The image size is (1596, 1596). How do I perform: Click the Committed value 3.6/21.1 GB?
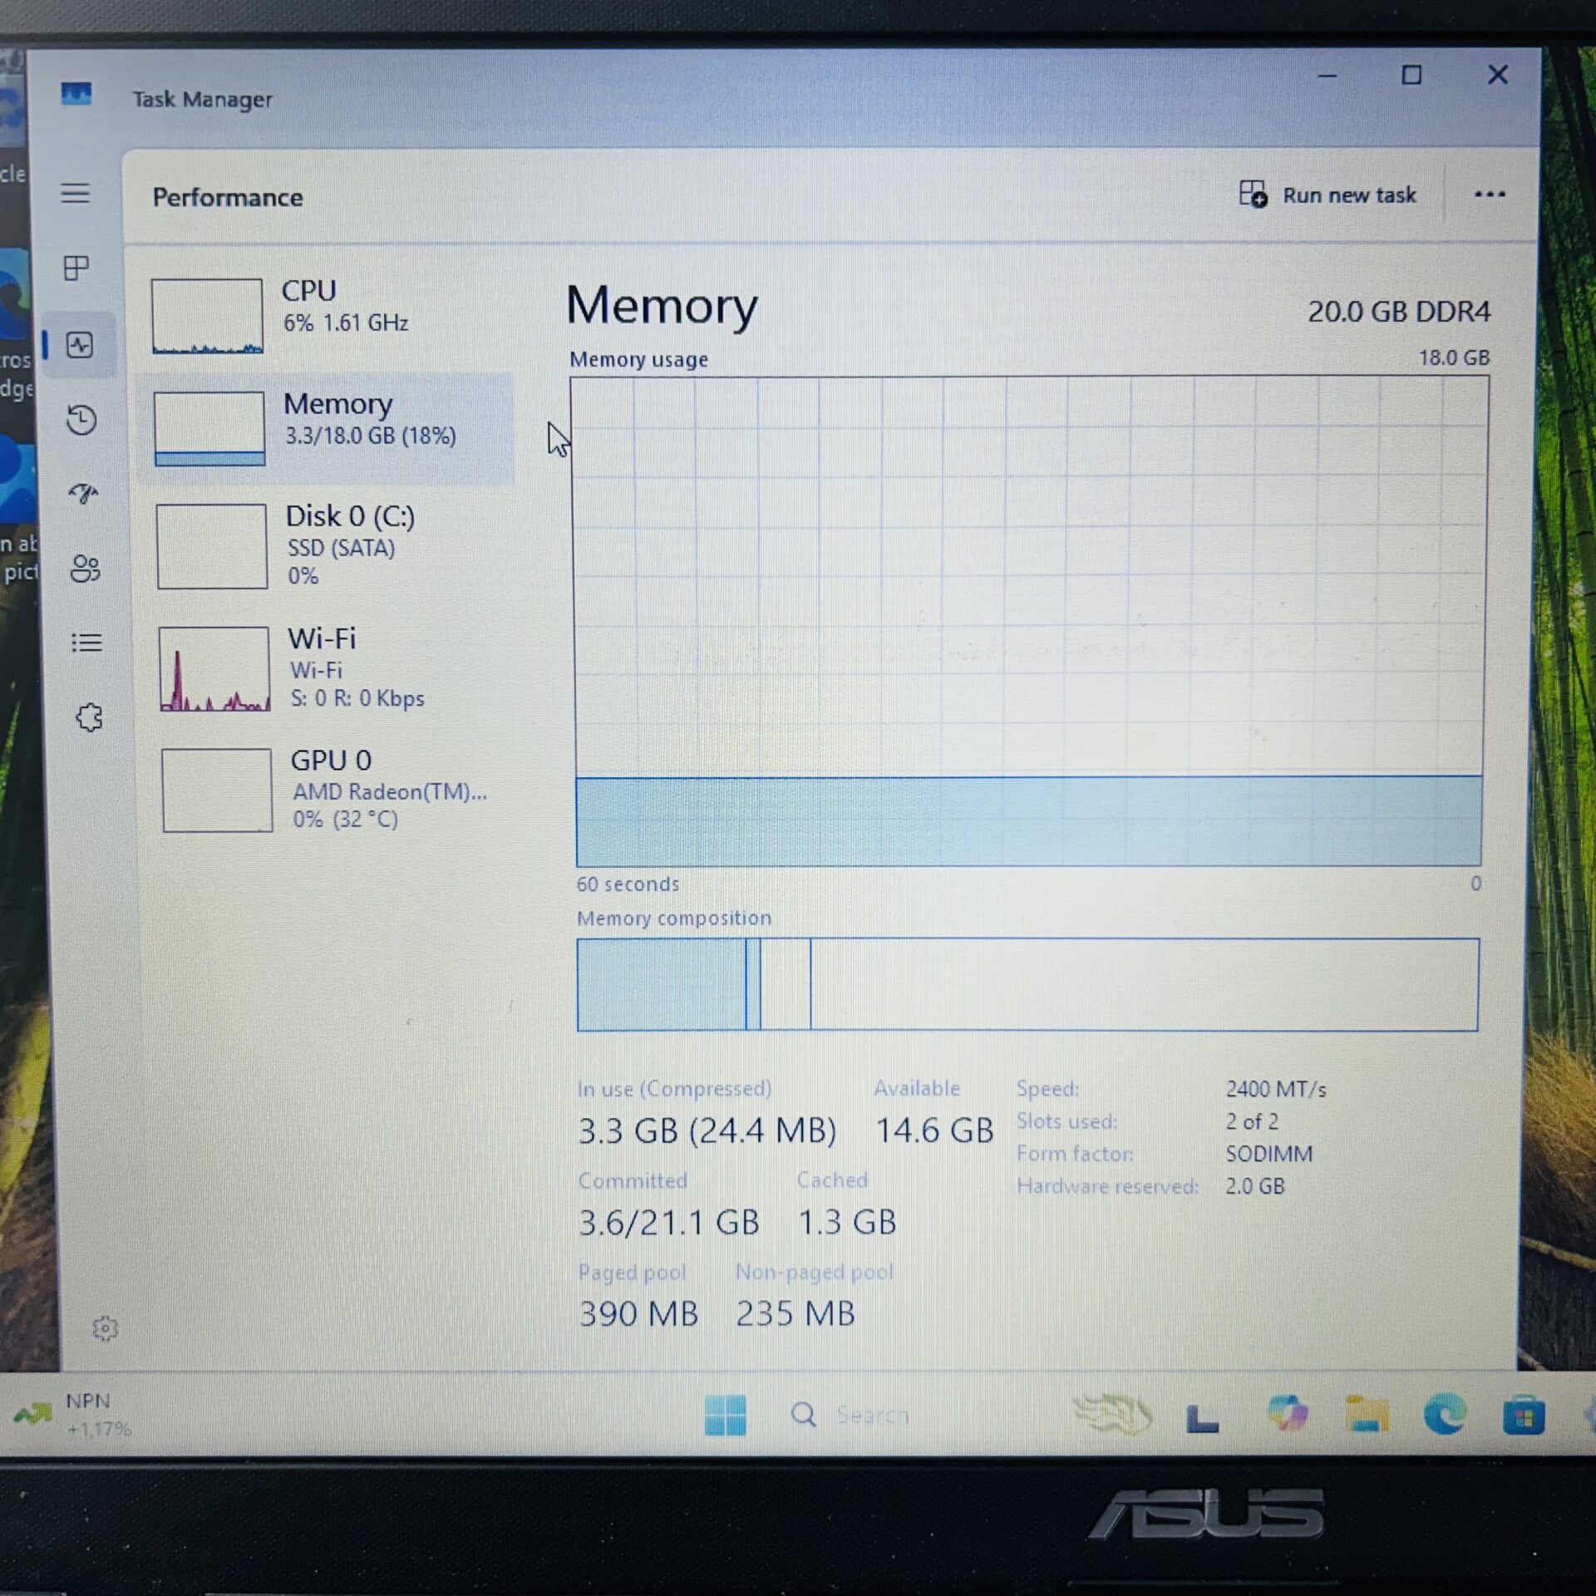pos(668,1223)
